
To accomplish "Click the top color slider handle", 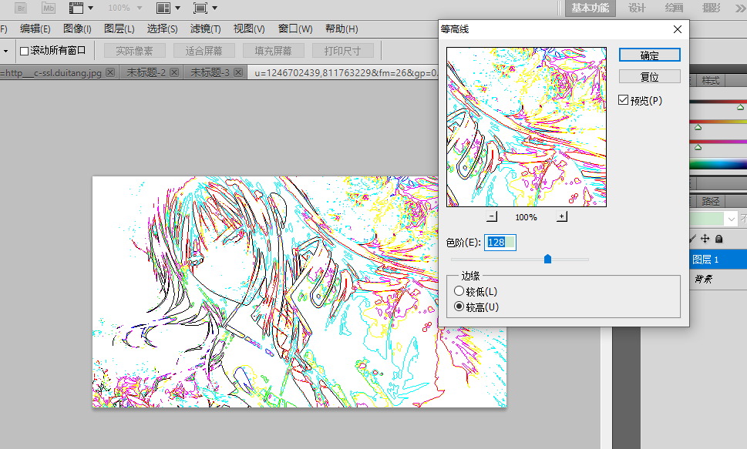I will tap(740, 107).
